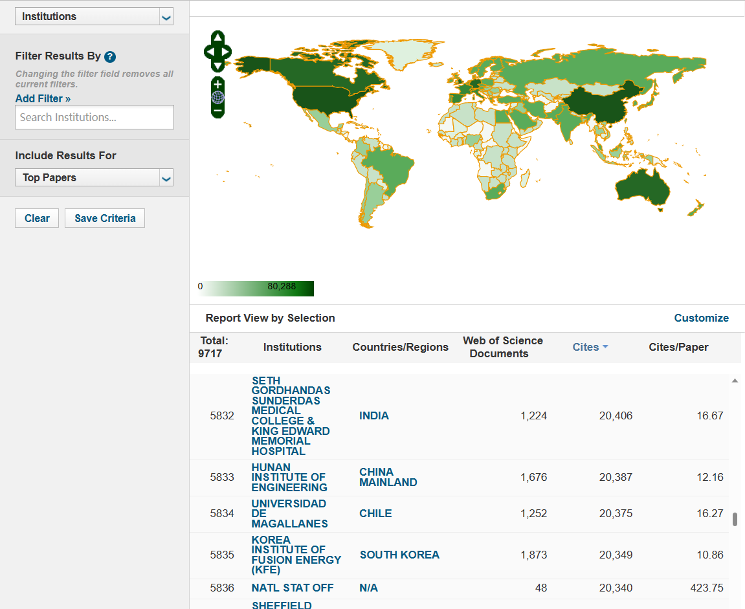Open the Customize report link
745x609 pixels.
tap(701, 318)
